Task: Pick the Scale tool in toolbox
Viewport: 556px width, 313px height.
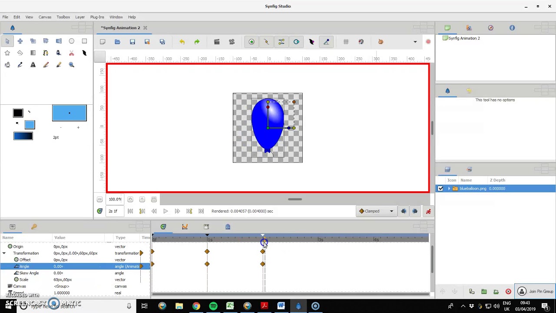Action: [33, 41]
